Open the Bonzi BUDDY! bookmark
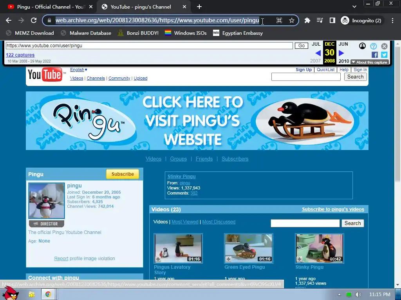This screenshot has height=300, width=401. click(x=138, y=33)
